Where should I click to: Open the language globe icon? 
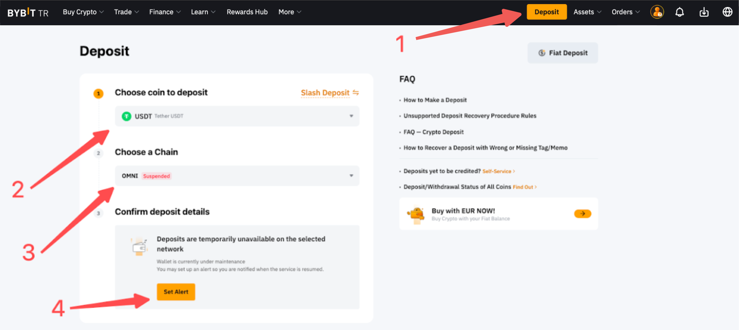(727, 12)
